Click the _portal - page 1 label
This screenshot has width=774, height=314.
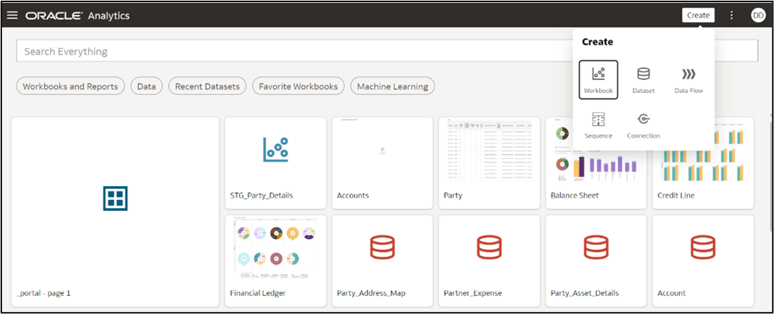click(43, 293)
